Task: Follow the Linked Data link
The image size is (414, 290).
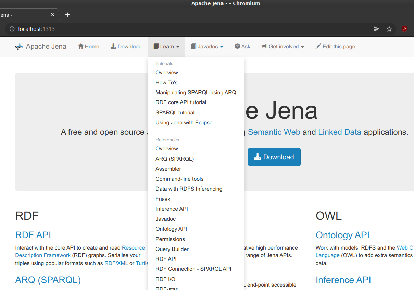Action: pyautogui.click(x=340, y=132)
